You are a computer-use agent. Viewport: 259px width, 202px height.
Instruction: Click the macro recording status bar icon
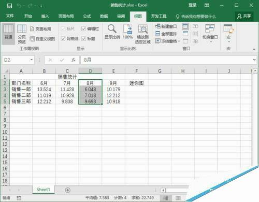coord(19,198)
